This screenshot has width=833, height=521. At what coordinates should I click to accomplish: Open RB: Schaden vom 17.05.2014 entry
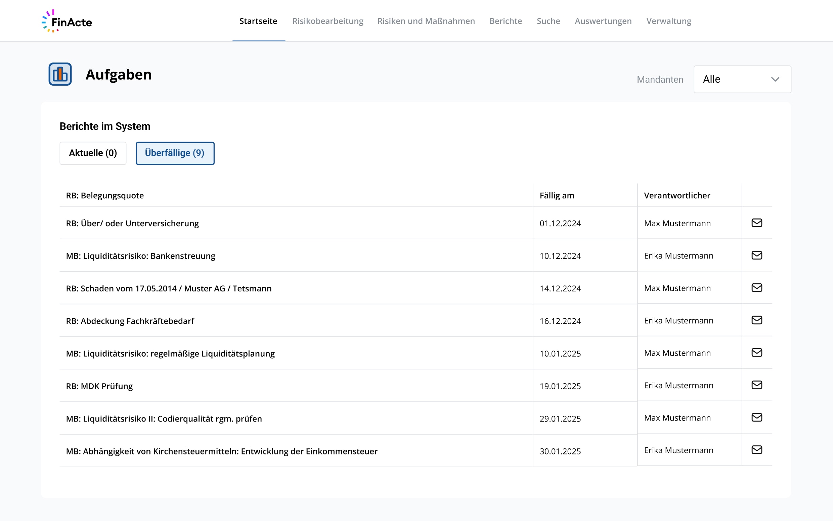tap(169, 288)
